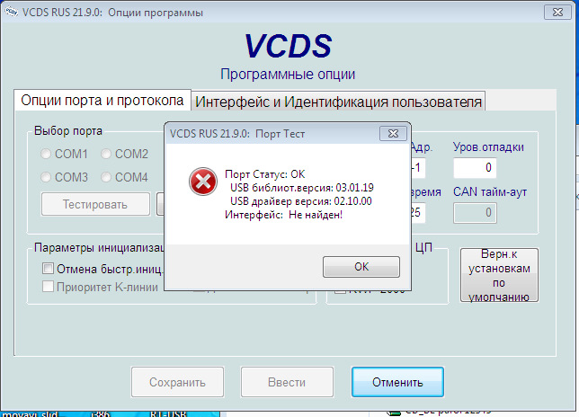Pick the COM4 port radio button
This screenshot has height=417, width=579.
[x=107, y=177]
